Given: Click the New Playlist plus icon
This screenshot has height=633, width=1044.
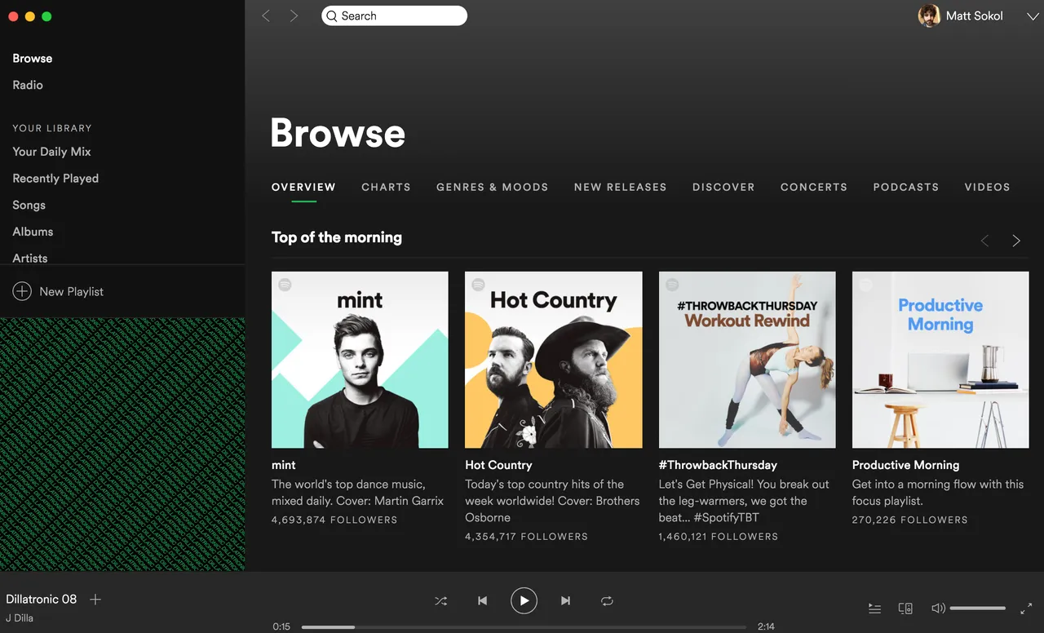Looking at the screenshot, I should tap(22, 291).
